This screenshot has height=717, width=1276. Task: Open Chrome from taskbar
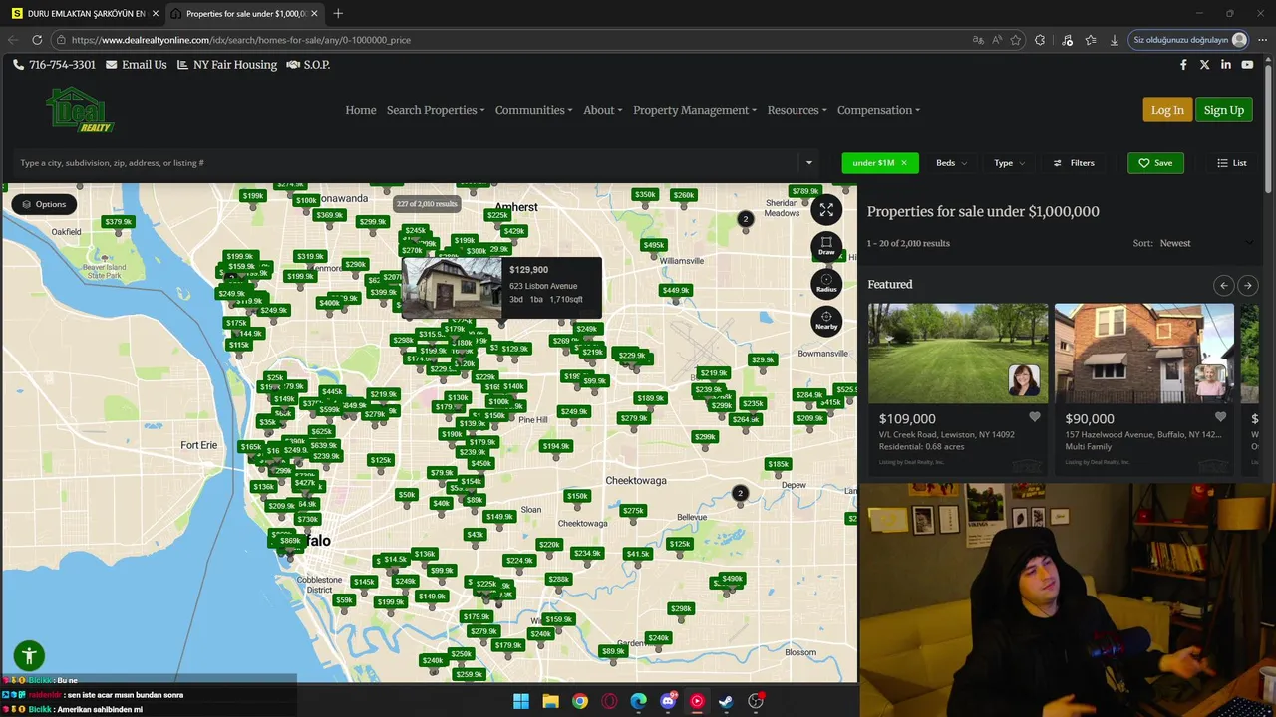click(580, 701)
